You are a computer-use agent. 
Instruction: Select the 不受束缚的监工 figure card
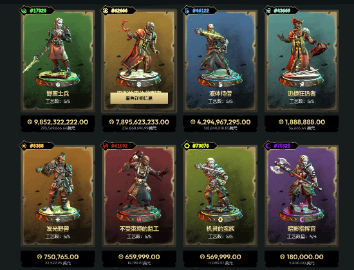(139, 196)
